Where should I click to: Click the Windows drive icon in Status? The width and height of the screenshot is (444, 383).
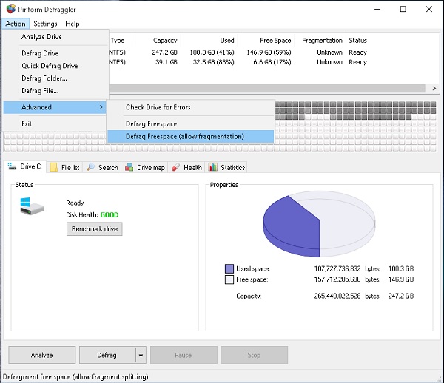32,206
